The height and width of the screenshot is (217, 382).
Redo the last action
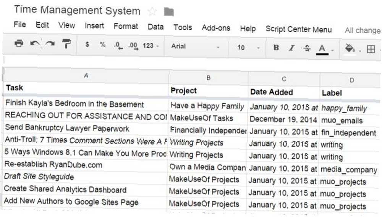(x=50, y=44)
